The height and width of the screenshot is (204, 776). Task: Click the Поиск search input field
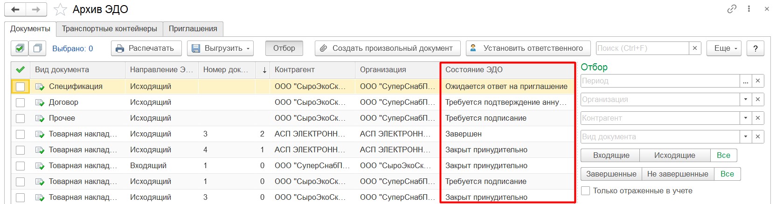[642, 48]
